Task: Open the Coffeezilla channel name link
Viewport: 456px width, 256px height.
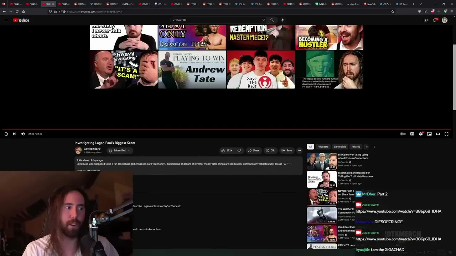Action: click(90, 149)
